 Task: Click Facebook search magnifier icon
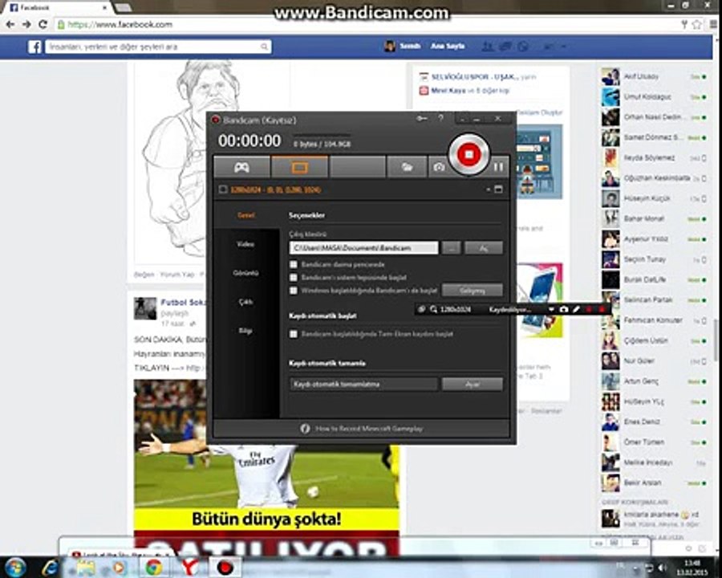264,47
